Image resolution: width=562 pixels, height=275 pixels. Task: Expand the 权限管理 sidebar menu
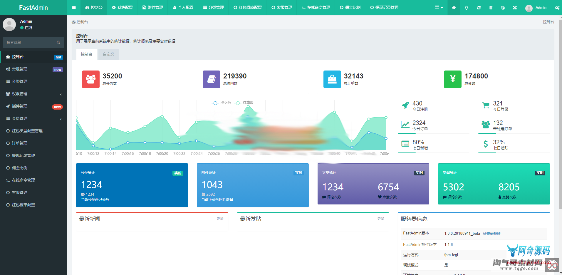pos(33,94)
